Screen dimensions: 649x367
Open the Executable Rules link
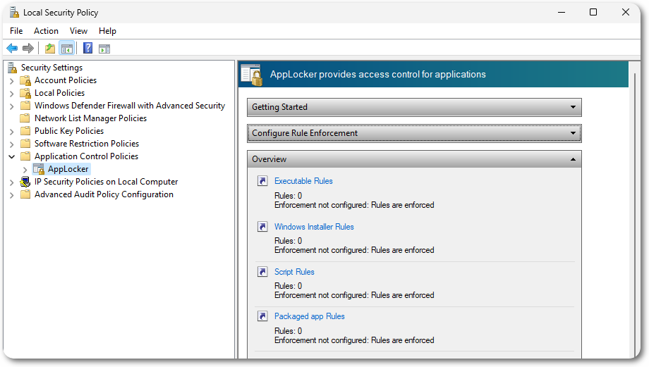tap(303, 181)
